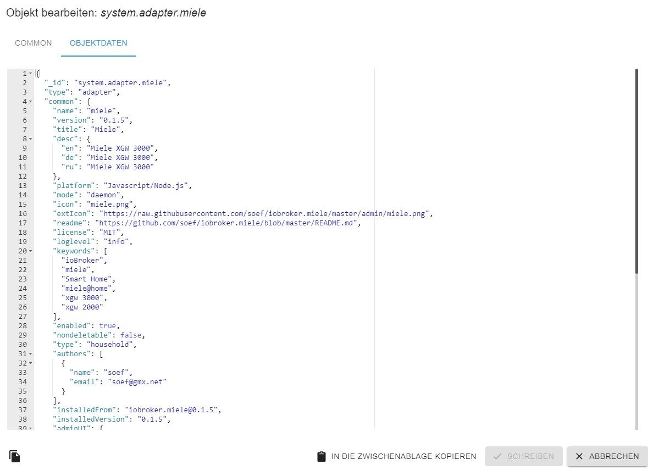Click the "license": "MIT" line
This screenshot has height=470, width=648.
88,233
